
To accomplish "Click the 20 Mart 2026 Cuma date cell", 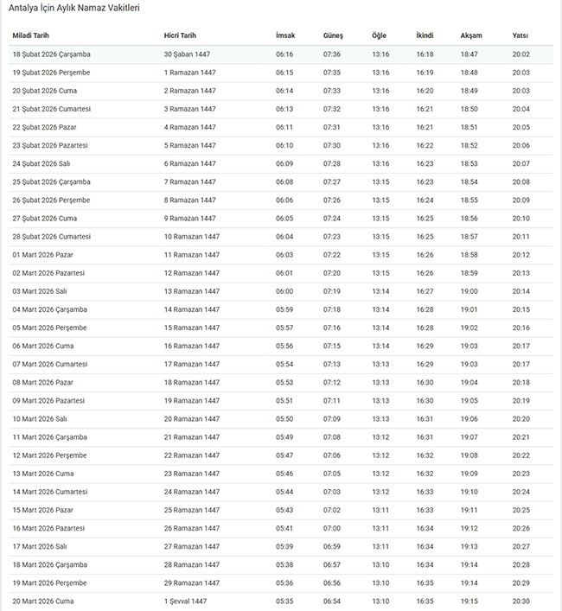I will pos(42,601).
